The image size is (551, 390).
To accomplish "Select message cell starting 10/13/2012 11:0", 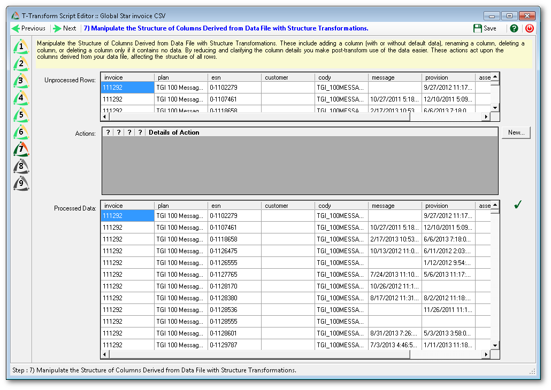I will (x=395, y=251).
